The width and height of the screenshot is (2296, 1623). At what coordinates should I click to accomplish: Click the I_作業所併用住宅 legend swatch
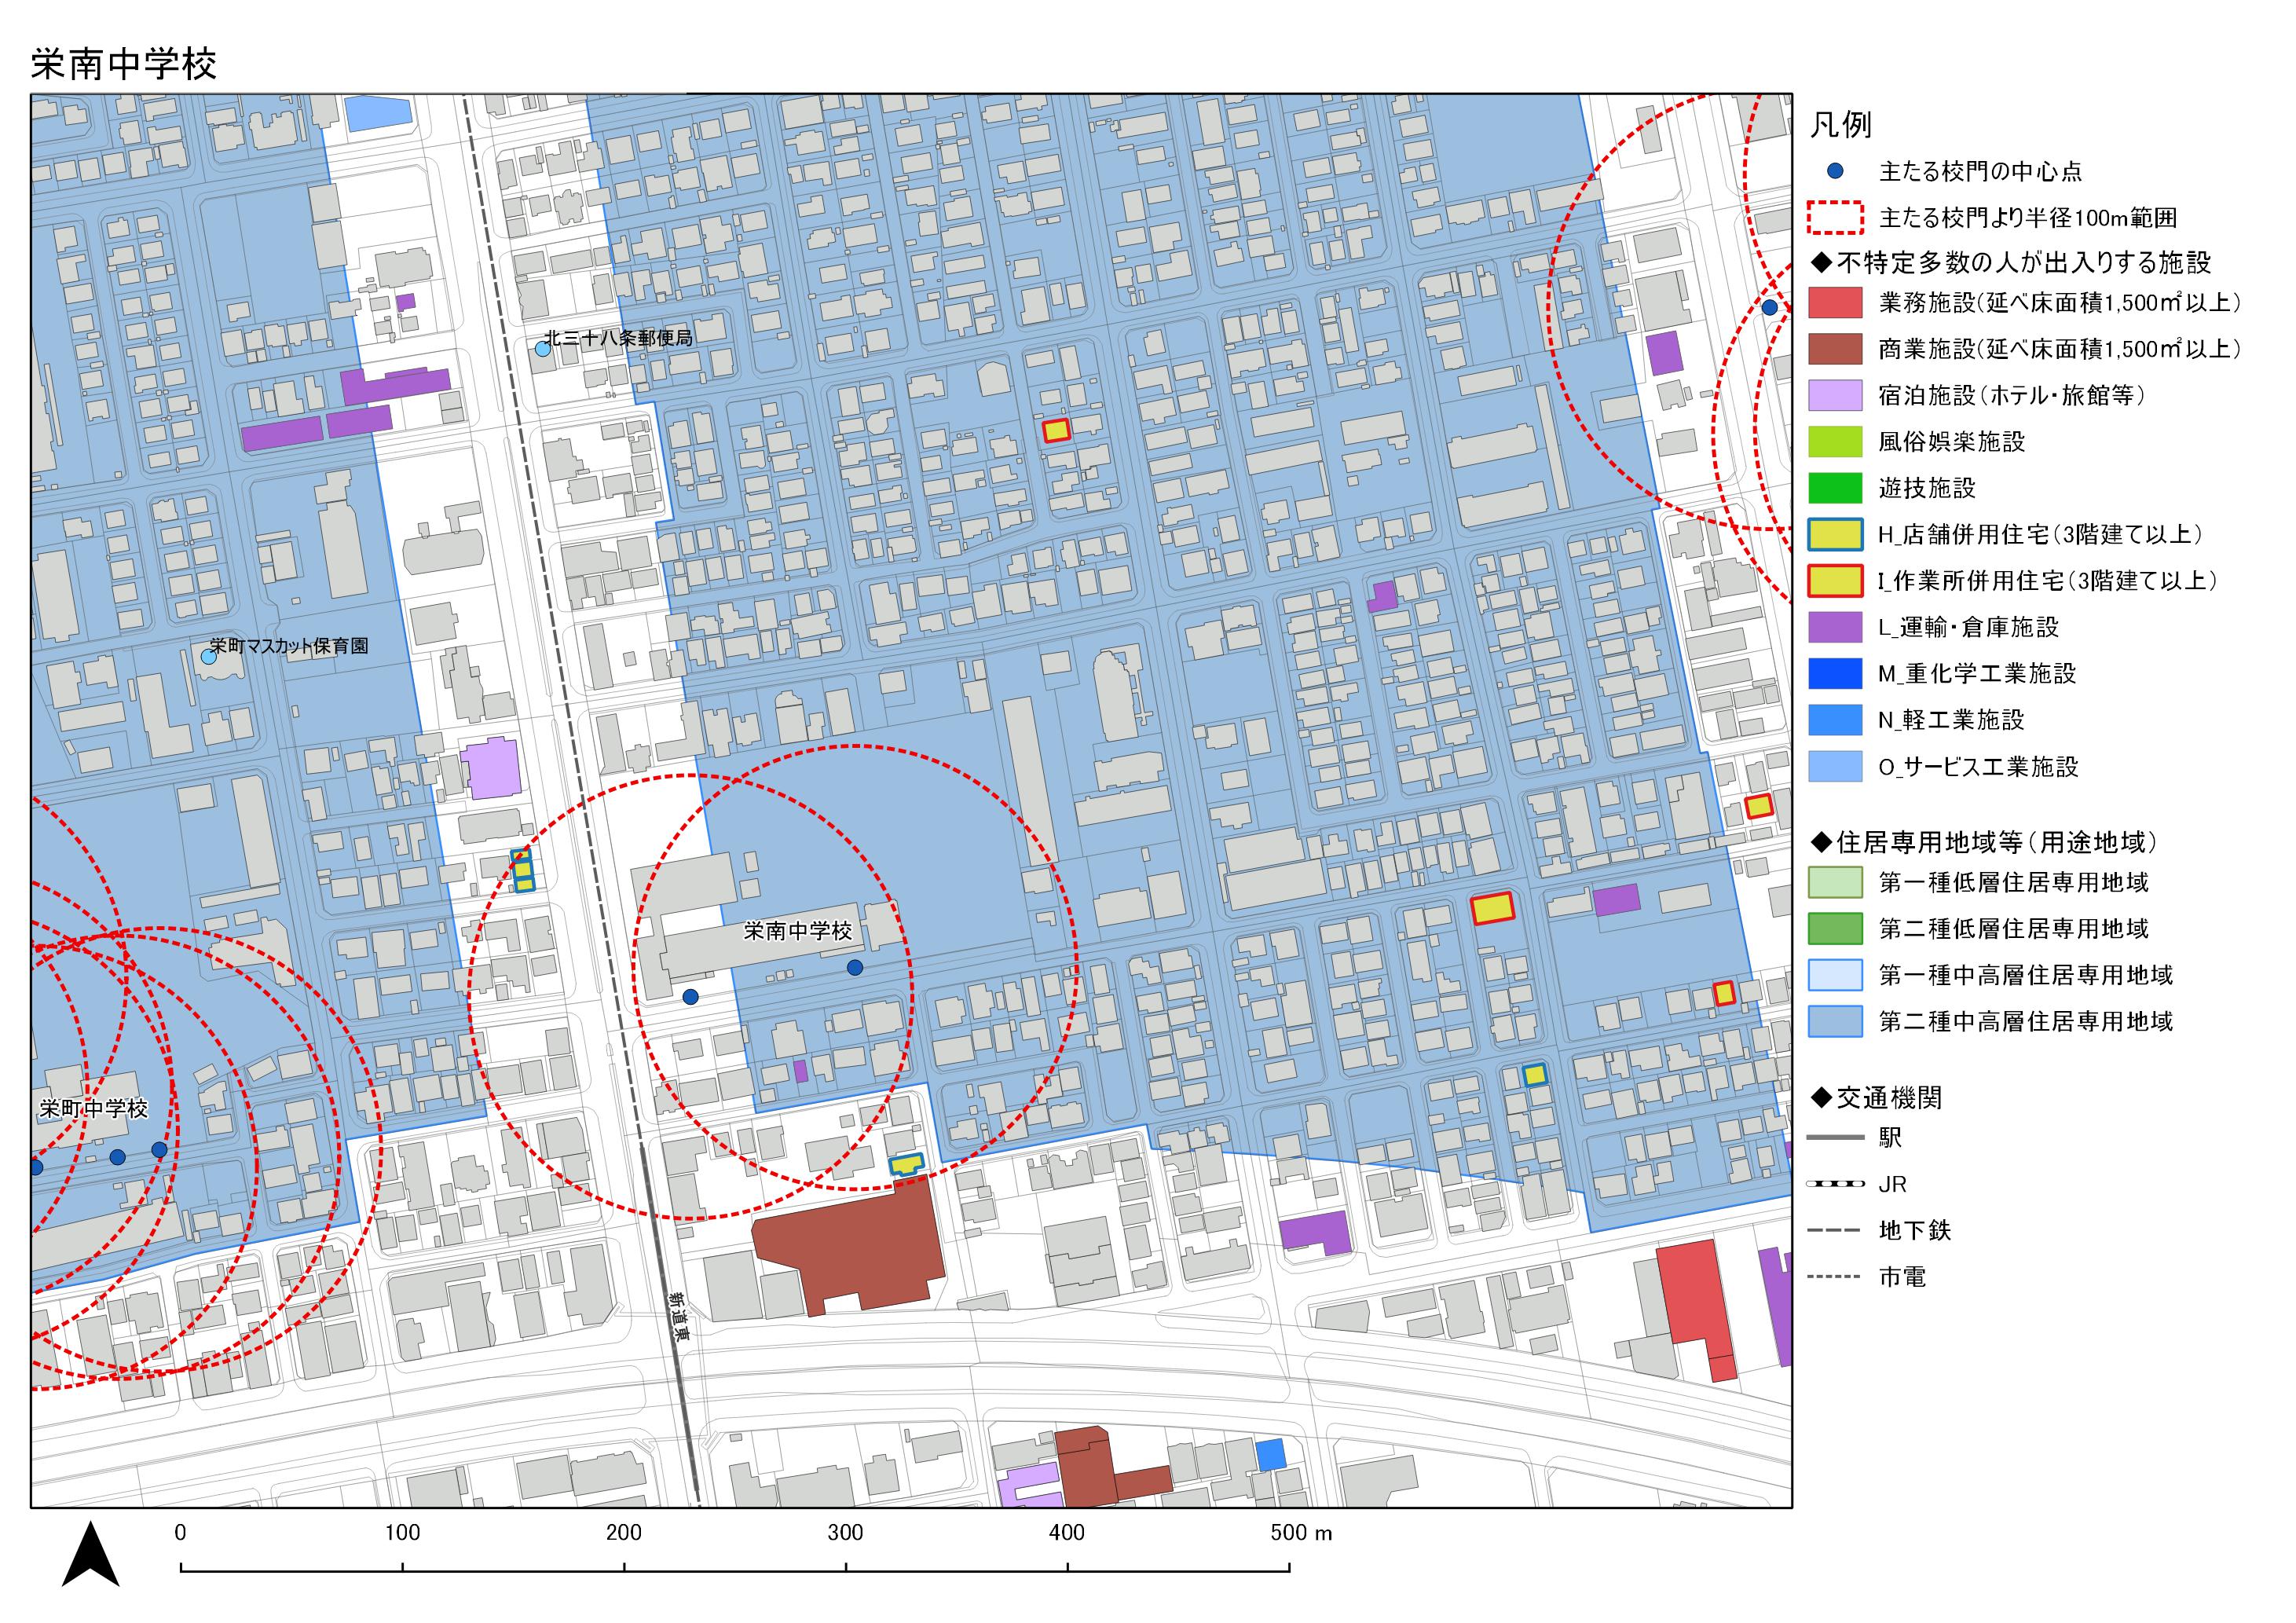(1835, 581)
